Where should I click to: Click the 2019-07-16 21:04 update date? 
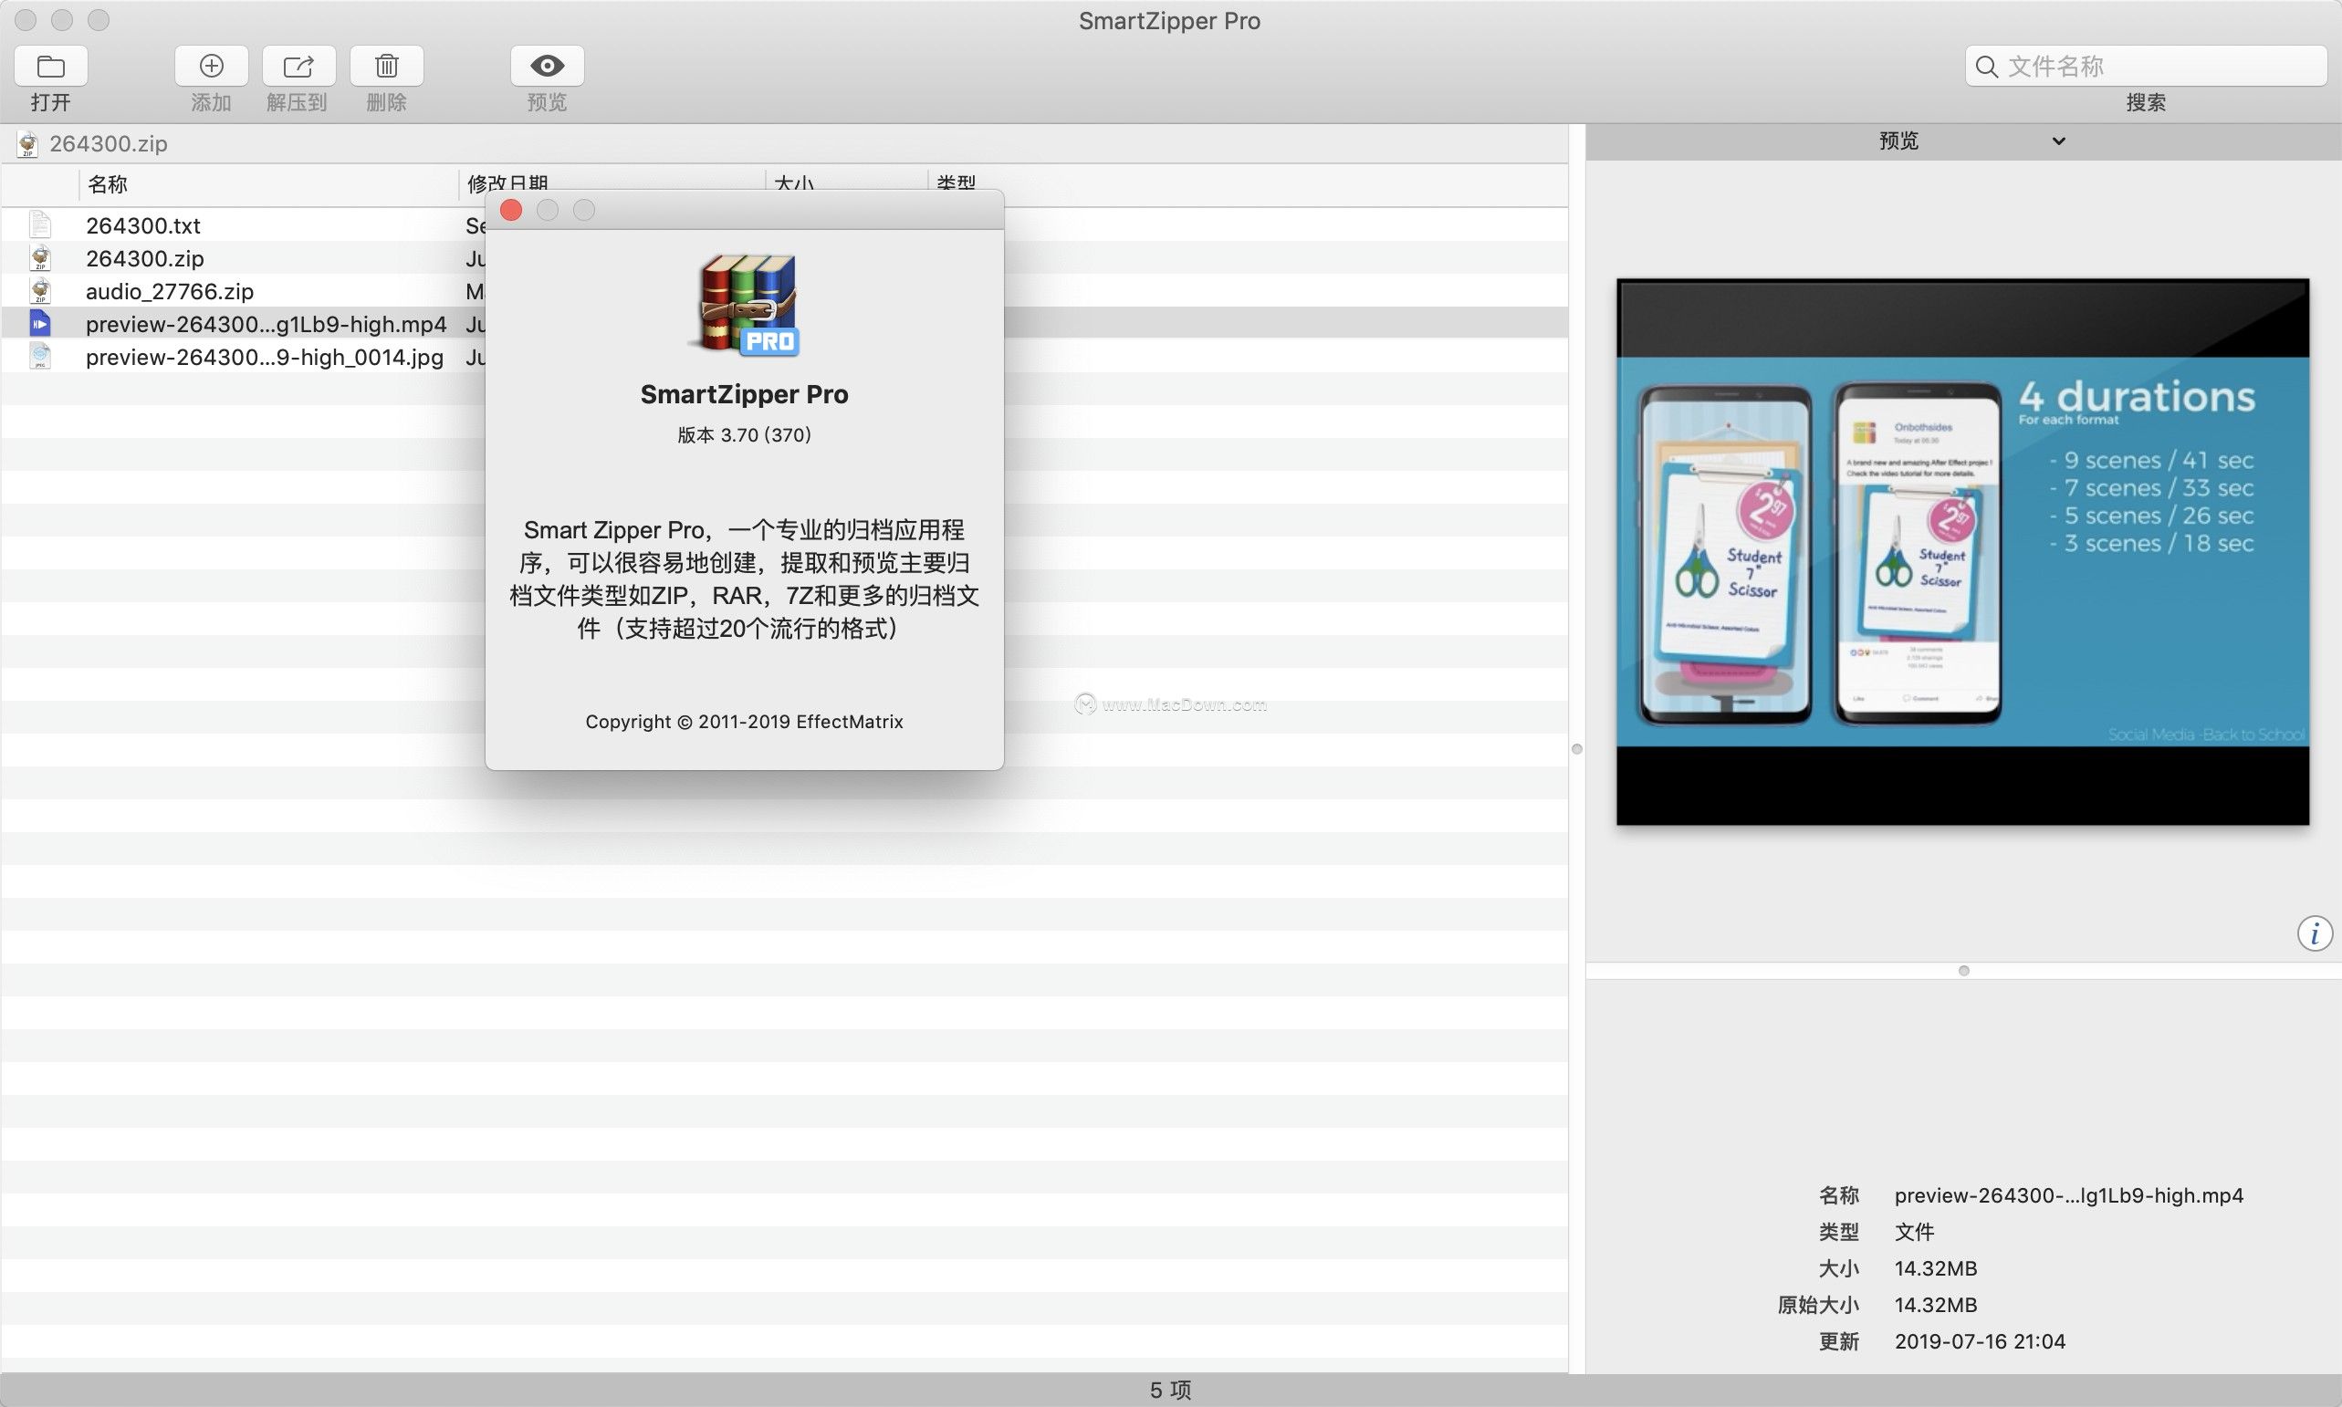[1979, 1341]
